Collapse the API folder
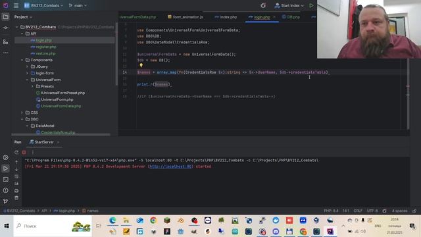Image resolution: width=421 pixels, height=237 pixels. pyautogui.click(x=22, y=34)
